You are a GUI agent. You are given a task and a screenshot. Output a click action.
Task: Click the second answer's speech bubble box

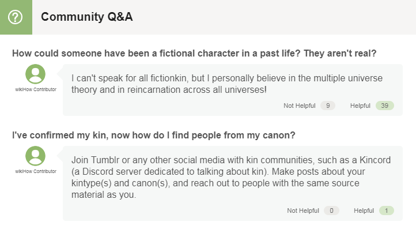[x=233, y=183]
